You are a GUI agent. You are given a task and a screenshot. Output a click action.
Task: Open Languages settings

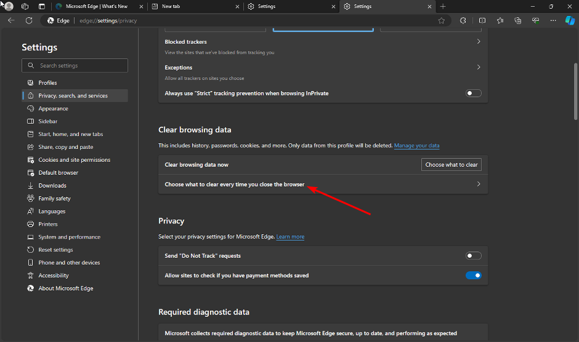(x=75, y=212)
